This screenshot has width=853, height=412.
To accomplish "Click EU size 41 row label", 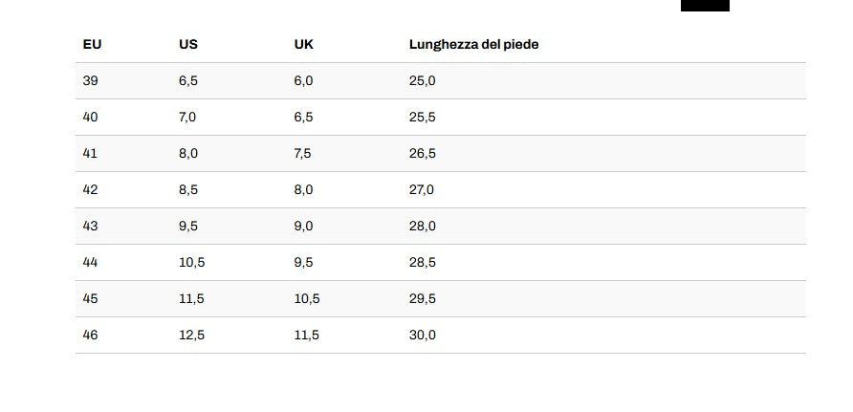I will click(x=90, y=154).
